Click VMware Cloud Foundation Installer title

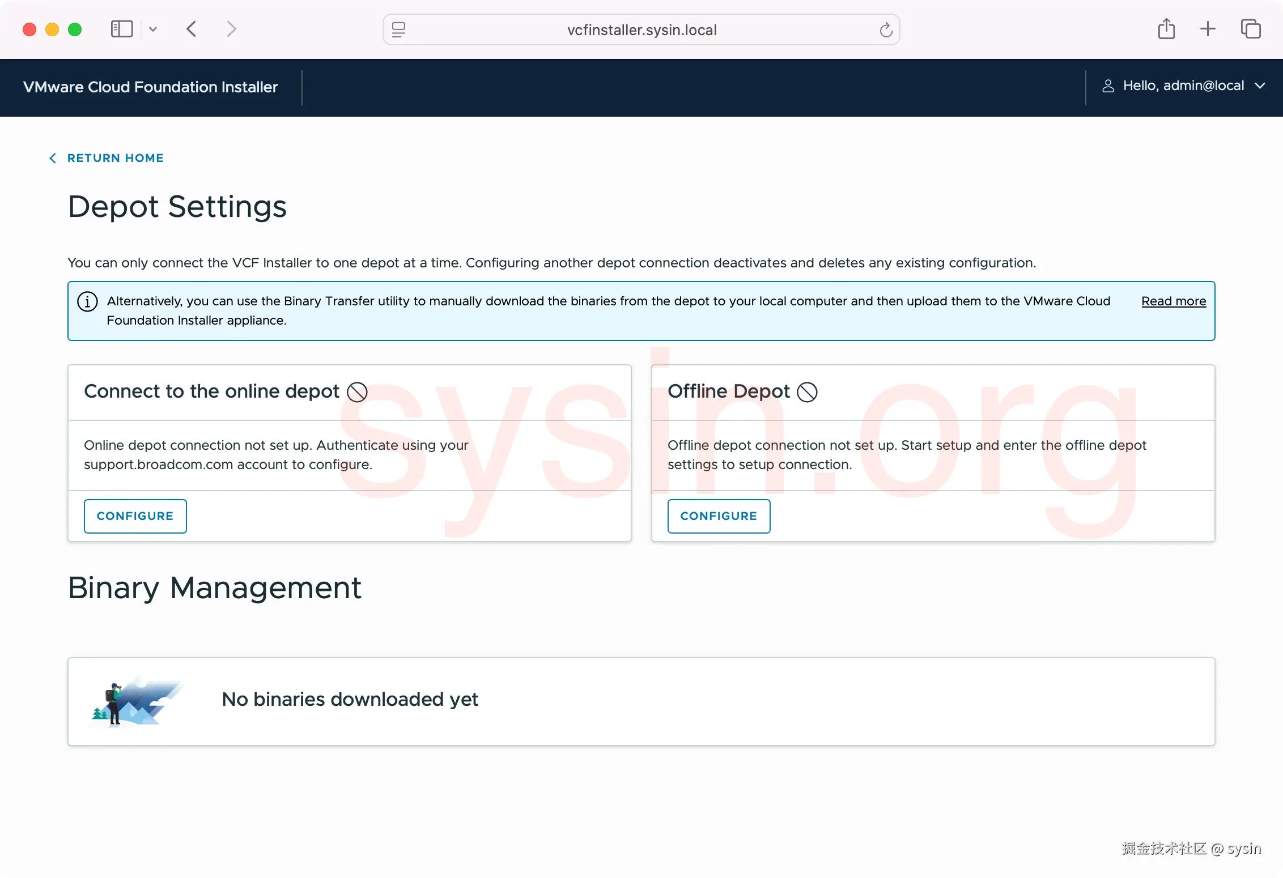click(x=150, y=87)
